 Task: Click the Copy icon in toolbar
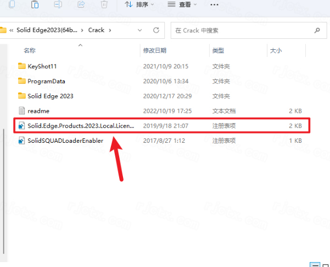click(x=12, y=4)
